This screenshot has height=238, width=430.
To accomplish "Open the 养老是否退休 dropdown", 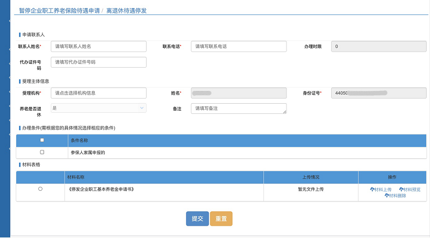I will coord(99,108).
